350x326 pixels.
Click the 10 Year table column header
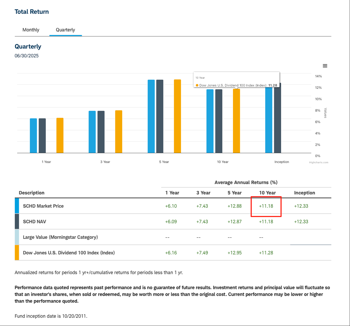267,193
